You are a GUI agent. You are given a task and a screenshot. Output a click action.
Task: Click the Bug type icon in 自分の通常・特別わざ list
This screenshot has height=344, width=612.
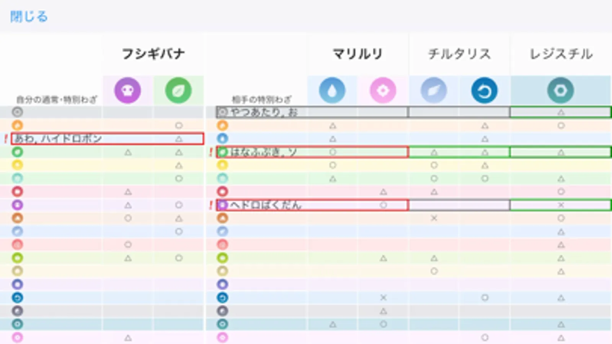click(17, 258)
